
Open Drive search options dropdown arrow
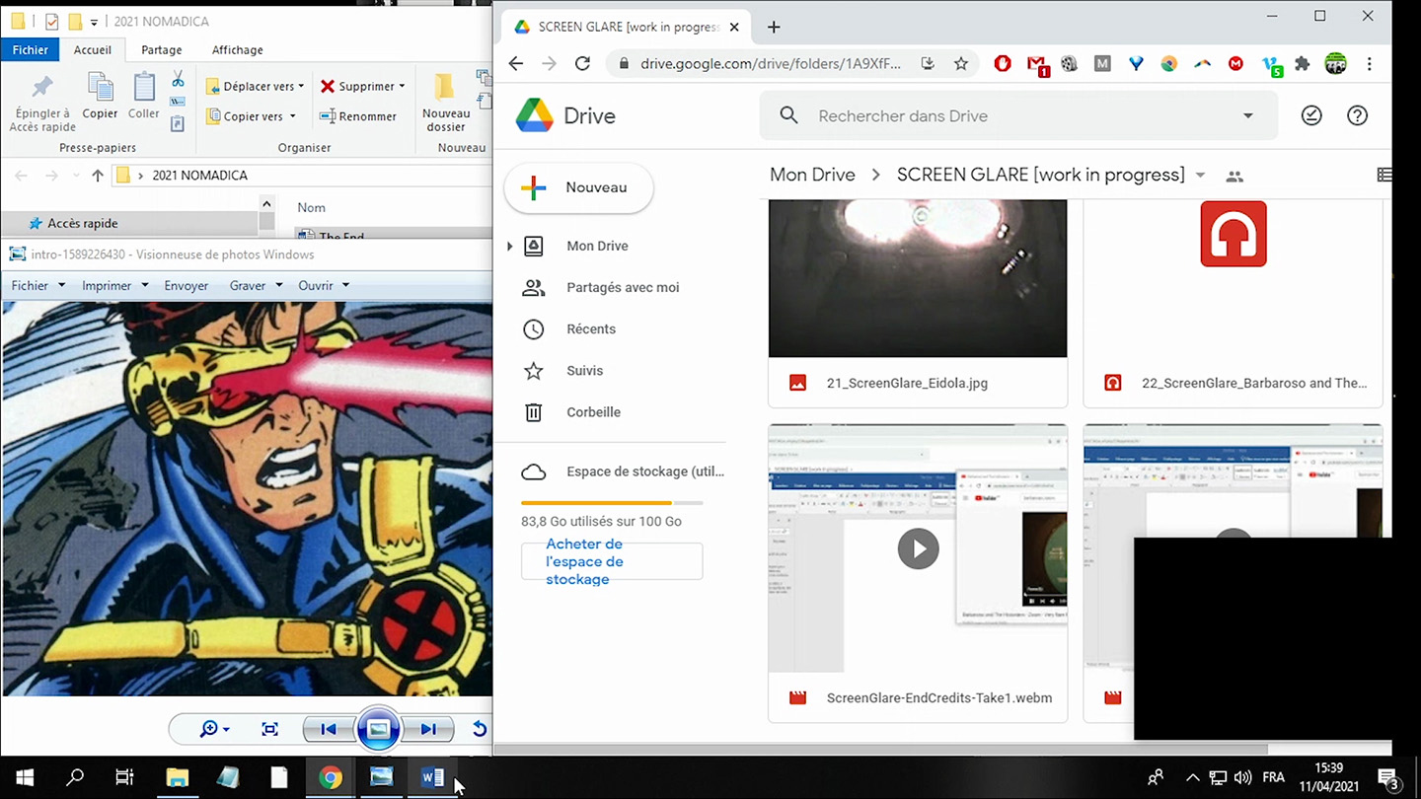click(1248, 115)
